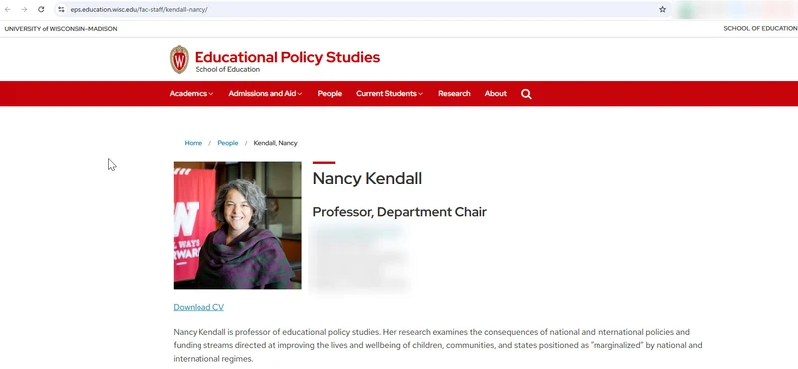Expand the Academics menu
Viewport: 798px width, 369px height.
coord(192,93)
